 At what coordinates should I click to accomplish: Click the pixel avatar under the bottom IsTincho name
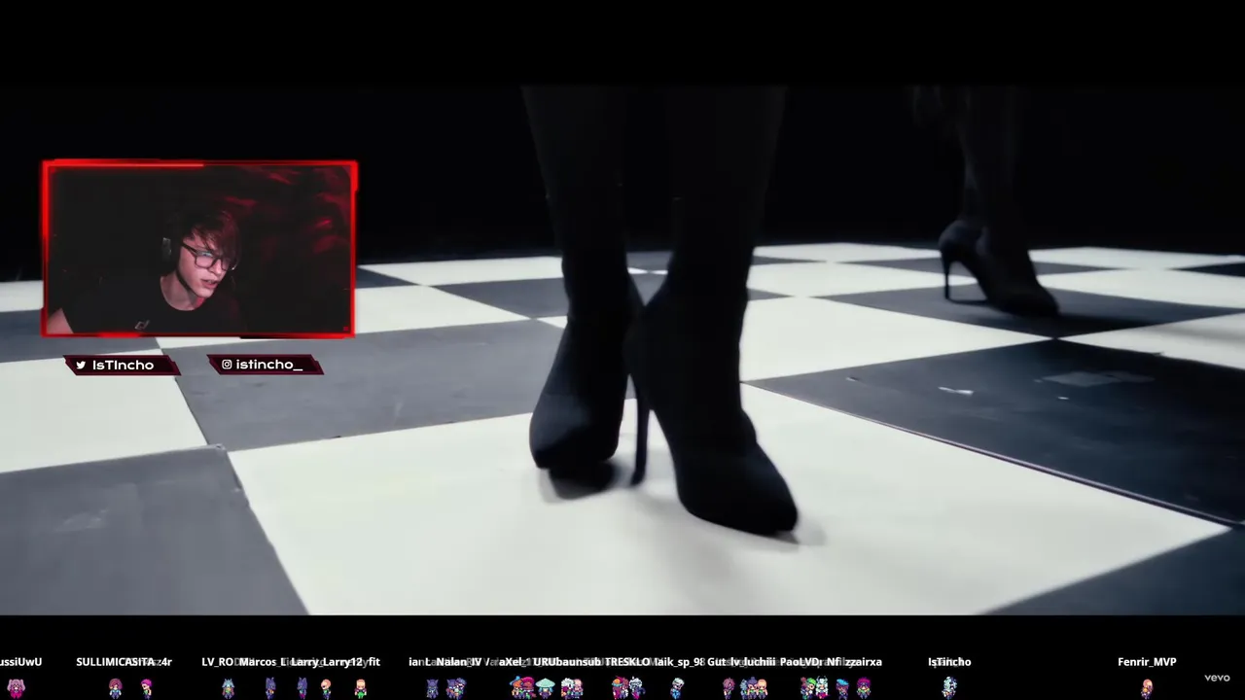pyautogui.click(x=949, y=688)
